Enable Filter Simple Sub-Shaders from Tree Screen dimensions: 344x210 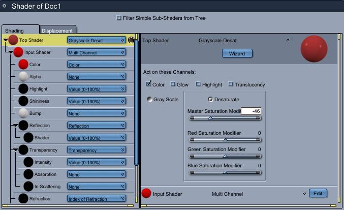[x=119, y=18]
